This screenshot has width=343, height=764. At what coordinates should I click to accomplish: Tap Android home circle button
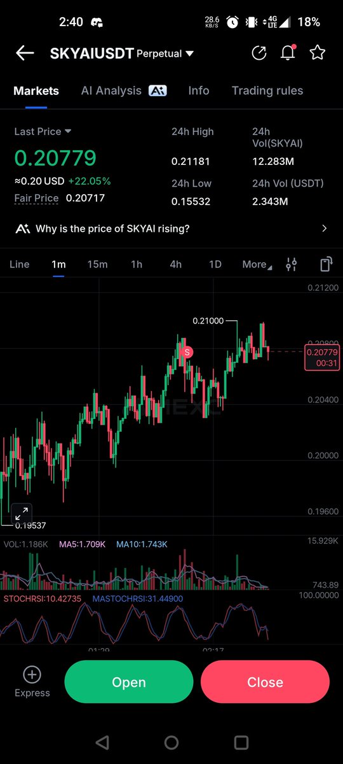point(171,742)
